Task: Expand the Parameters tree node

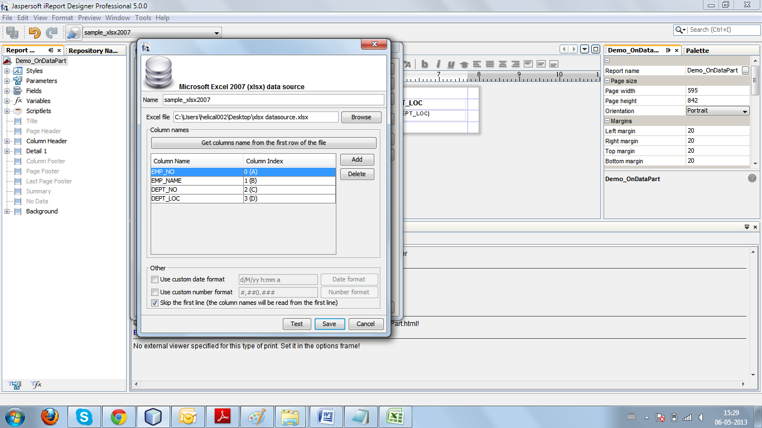Action: tap(7, 81)
